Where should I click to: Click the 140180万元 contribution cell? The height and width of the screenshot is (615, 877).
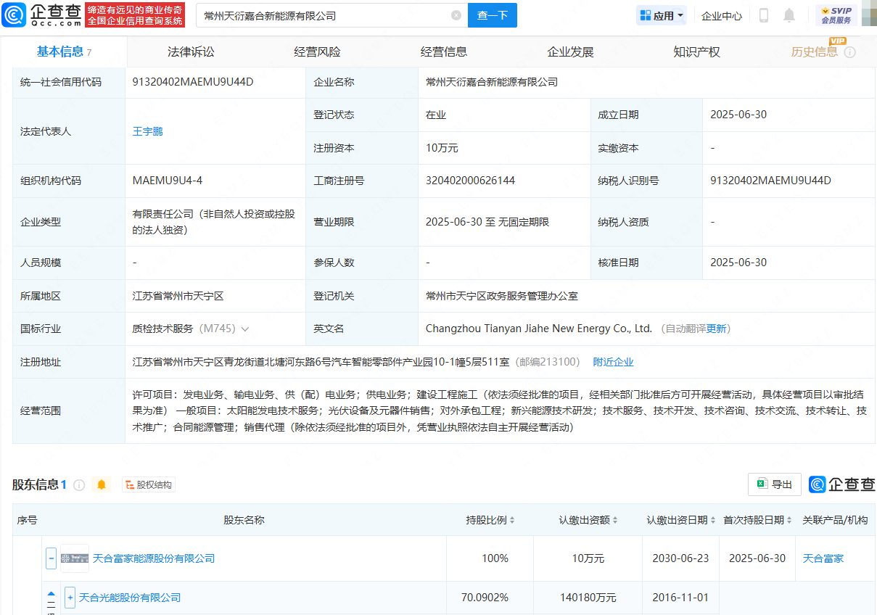(x=588, y=598)
